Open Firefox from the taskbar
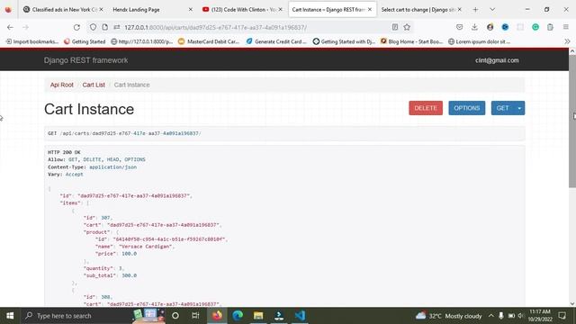 click(217, 316)
